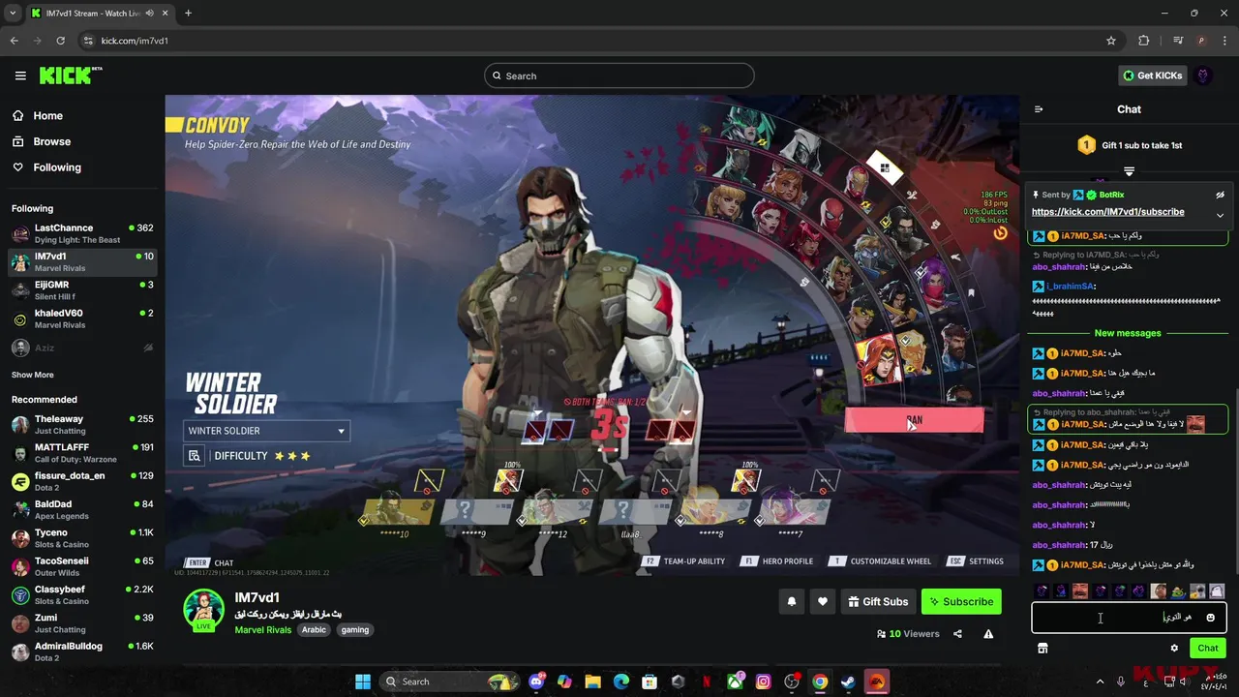Send message with Chat button
1239x697 pixels.
pyautogui.click(x=1208, y=648)
